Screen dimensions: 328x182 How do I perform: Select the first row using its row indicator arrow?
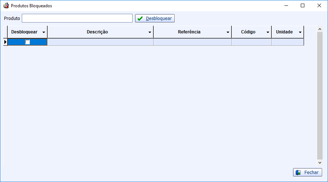pos(5,42)
